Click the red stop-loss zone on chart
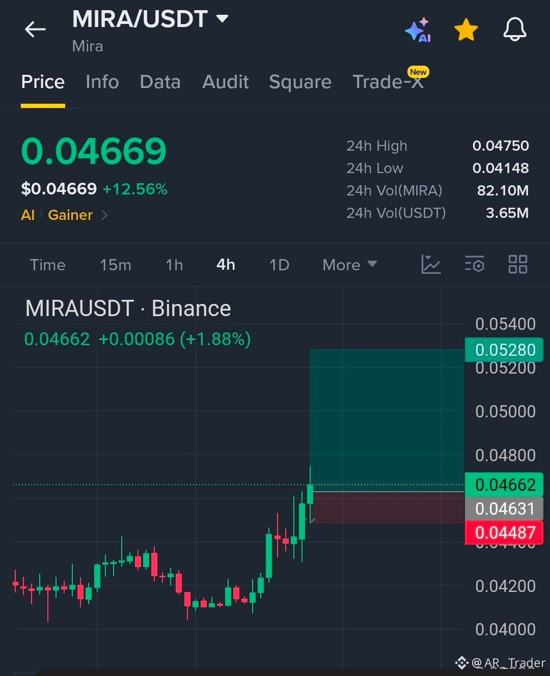 [x=388, y=507]
